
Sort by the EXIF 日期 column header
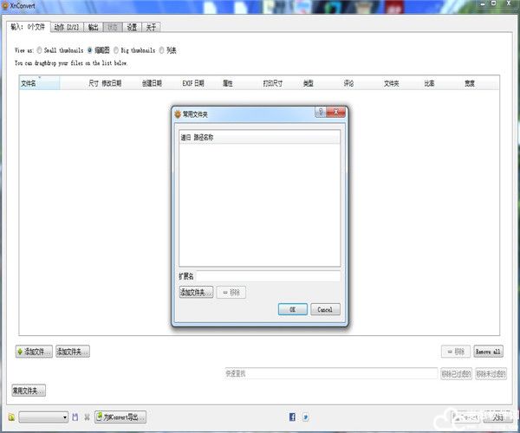pyautogui.click(x=193, y=83)
